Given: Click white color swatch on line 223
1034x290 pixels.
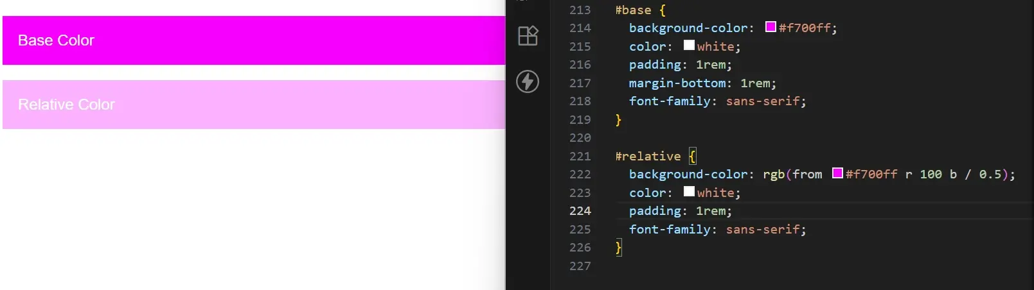Looking at the screenshot, I should [x=689, y=192].
